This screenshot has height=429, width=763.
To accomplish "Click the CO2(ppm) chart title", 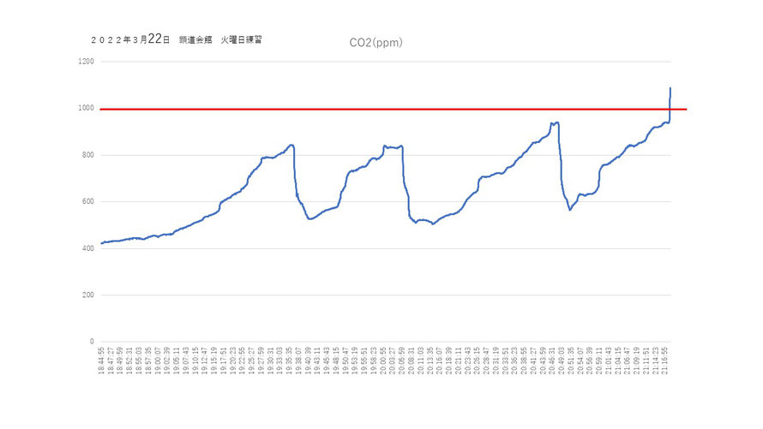I will [375, 43].
